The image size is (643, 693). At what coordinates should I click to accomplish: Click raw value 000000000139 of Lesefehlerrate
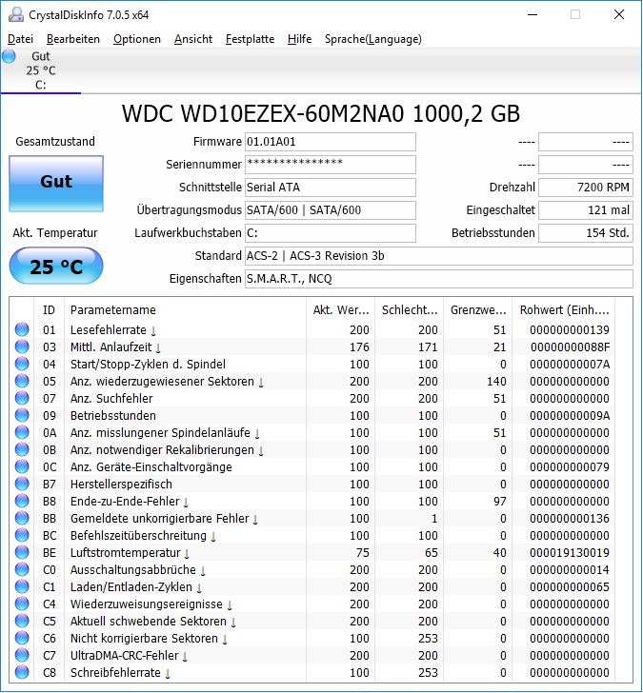[569, 329]
